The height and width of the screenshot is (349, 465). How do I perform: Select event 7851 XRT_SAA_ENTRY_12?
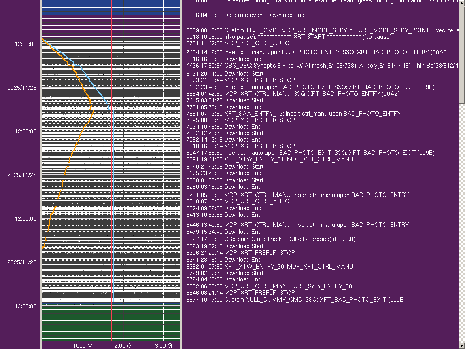coord(293,114)
